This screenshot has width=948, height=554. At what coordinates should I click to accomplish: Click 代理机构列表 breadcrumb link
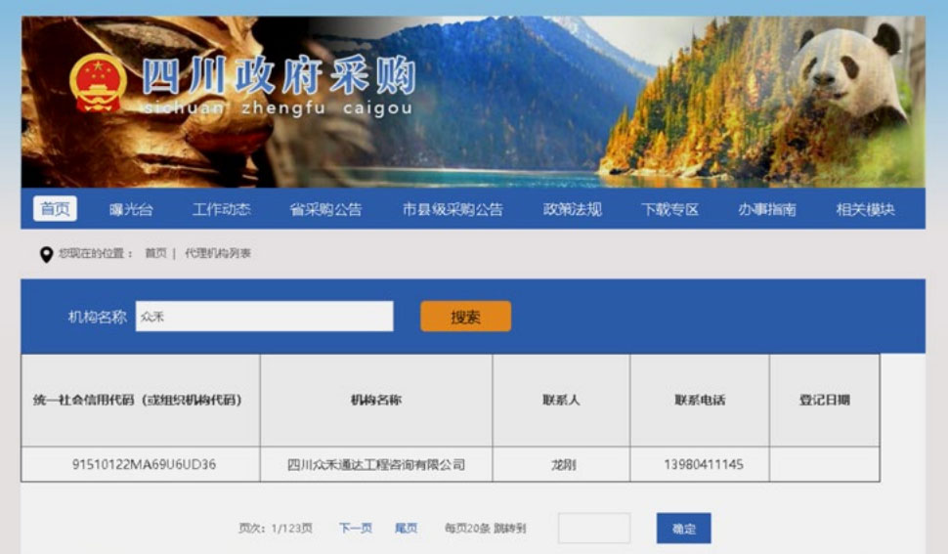218,253
